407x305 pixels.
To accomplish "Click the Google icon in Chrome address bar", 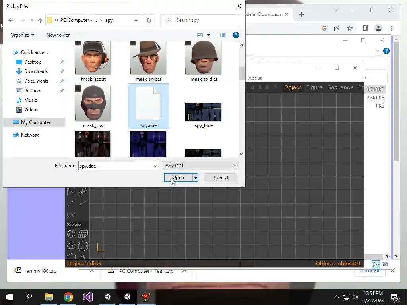I will pyautogui.click(x=324, y=28).
